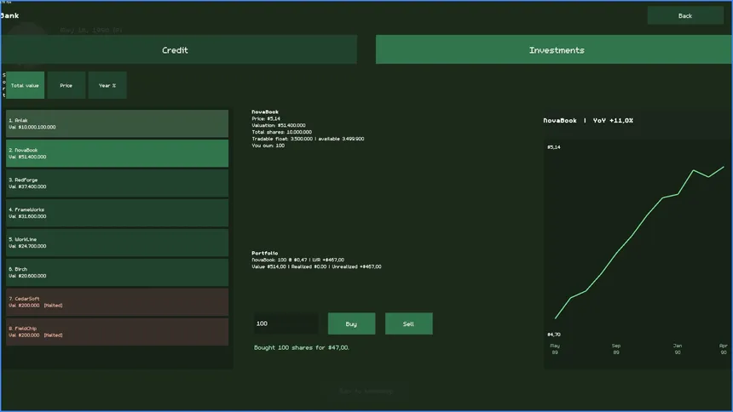Click the 'Sep 89' chart axis label
733x412 pixels.
616,349
